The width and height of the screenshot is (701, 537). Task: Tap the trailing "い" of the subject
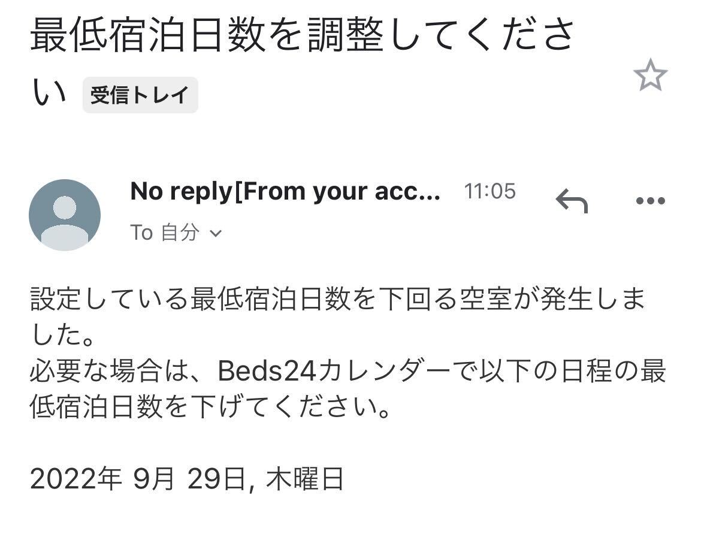pos(49,94)
